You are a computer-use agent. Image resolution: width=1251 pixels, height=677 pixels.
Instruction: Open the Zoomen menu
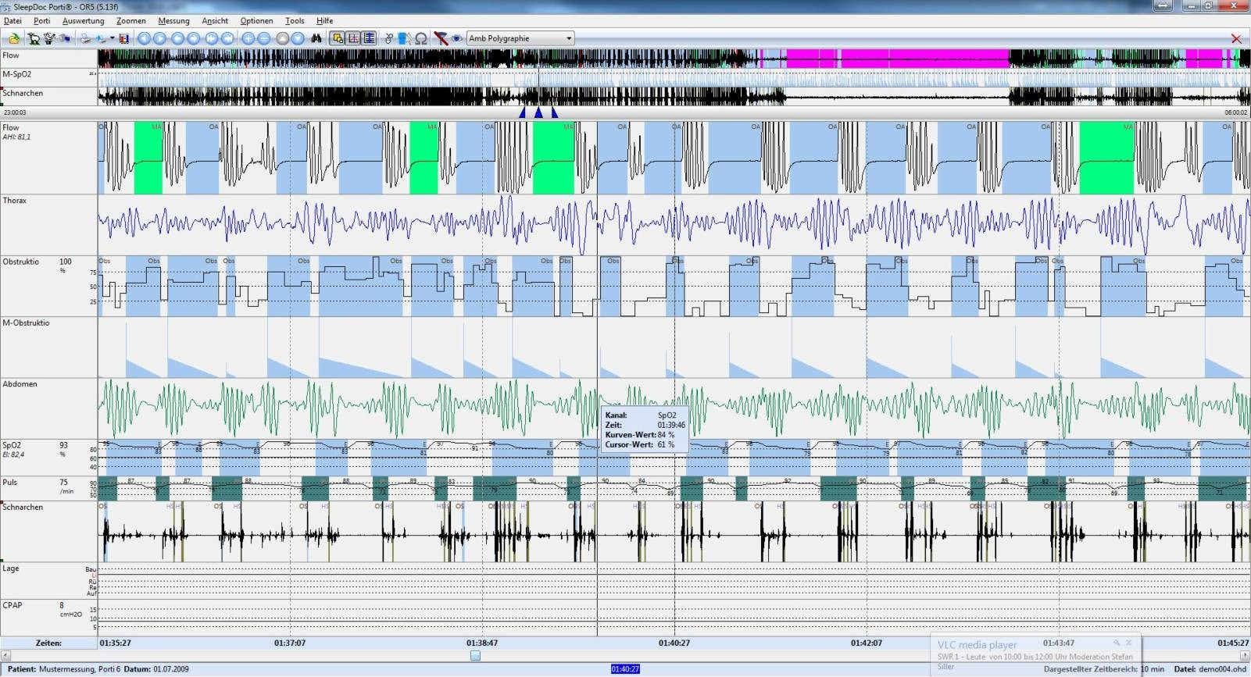point(131,20)
